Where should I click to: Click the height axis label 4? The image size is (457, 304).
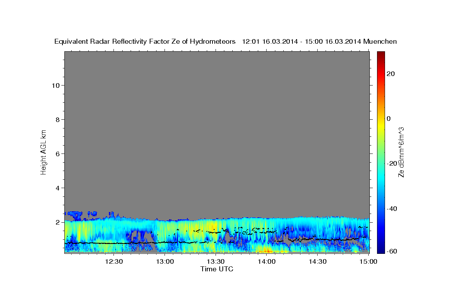pyautogui.click(x=58, y=188)
